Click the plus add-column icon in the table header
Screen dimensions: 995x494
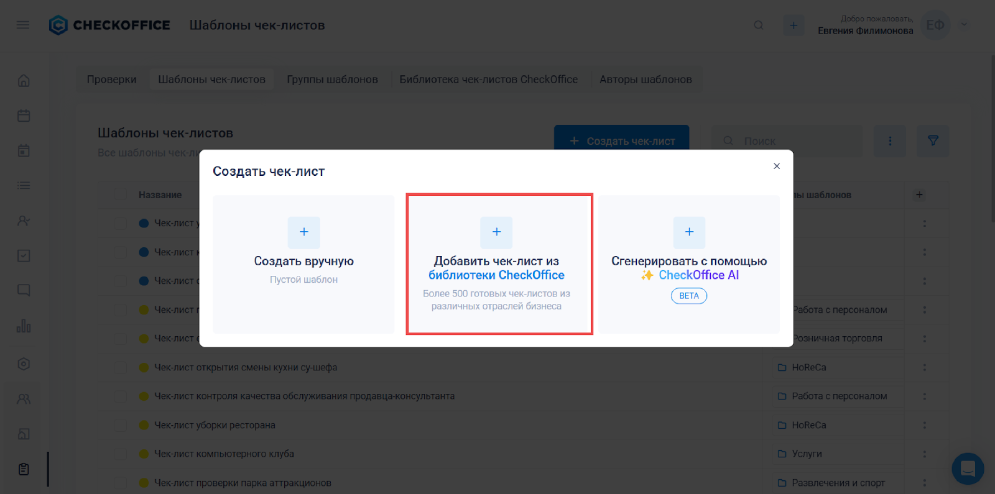tap(919, 194)
